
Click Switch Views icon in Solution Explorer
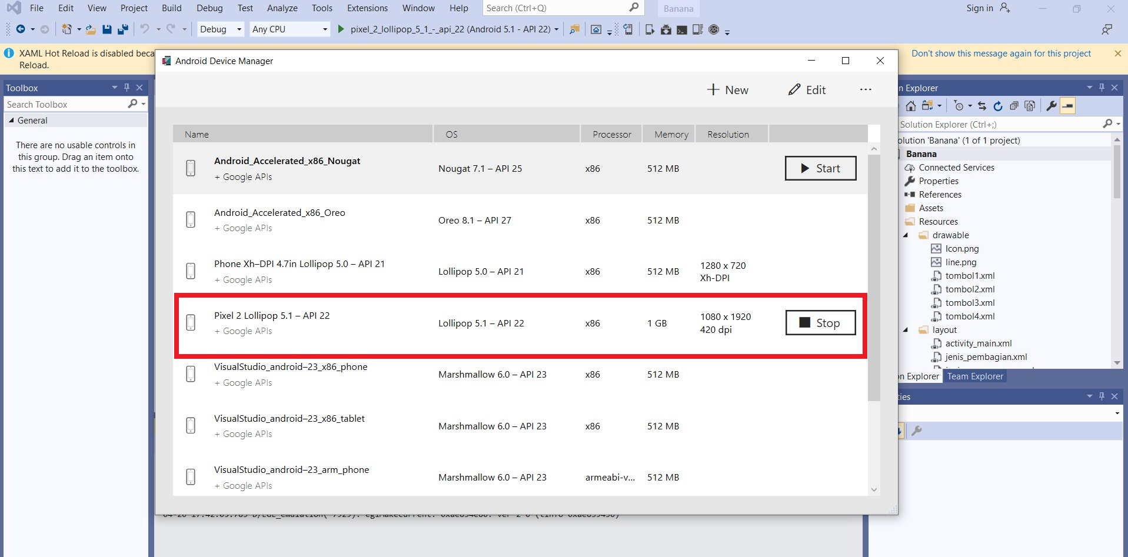[x=927, y=106]
